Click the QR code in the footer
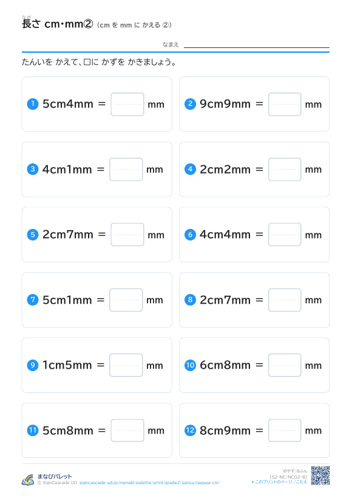The width and height of the screenshot is (352, 498). 320,476
